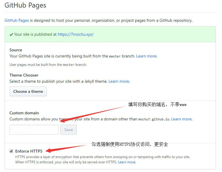222x172 pixels.
Task: Open Learn more link for Jekyll theme
Action: (119, 82)
